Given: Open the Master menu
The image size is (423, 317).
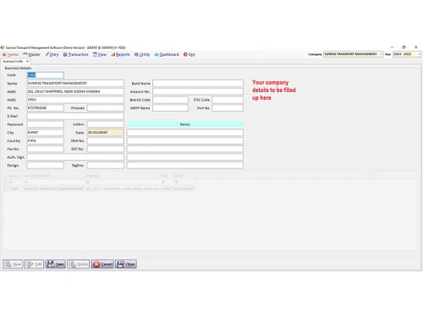Looking at the screenshot, I should pyautogui.click(x=31, y=54).
